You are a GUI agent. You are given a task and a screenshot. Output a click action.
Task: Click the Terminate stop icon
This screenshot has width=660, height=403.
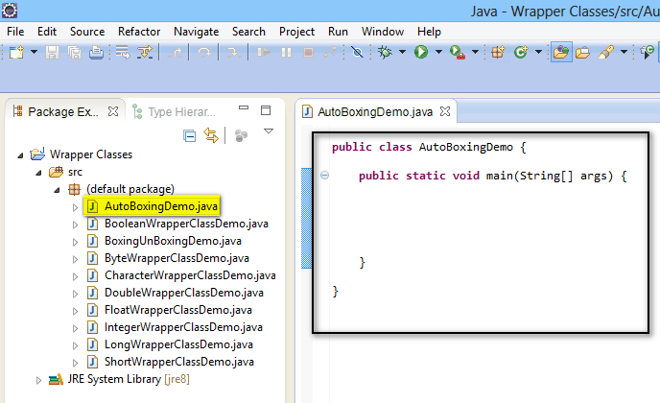[x=308, y=52]
